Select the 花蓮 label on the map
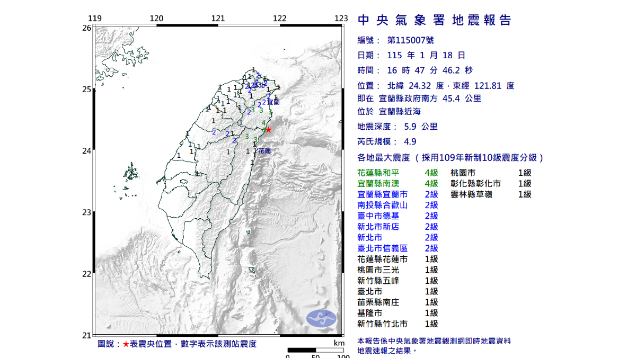Screen dimensions: 636x358 click(x=264, y=151)
